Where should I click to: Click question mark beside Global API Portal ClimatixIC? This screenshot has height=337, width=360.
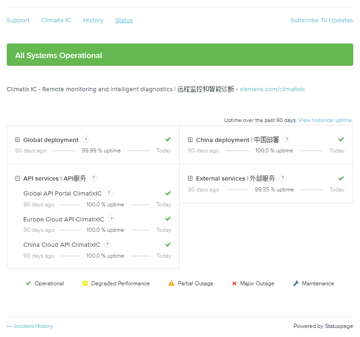109,193
